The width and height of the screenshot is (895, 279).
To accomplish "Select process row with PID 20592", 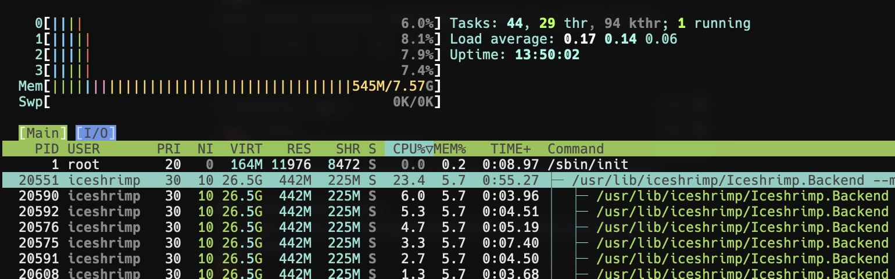I will [x=448, y=212].
